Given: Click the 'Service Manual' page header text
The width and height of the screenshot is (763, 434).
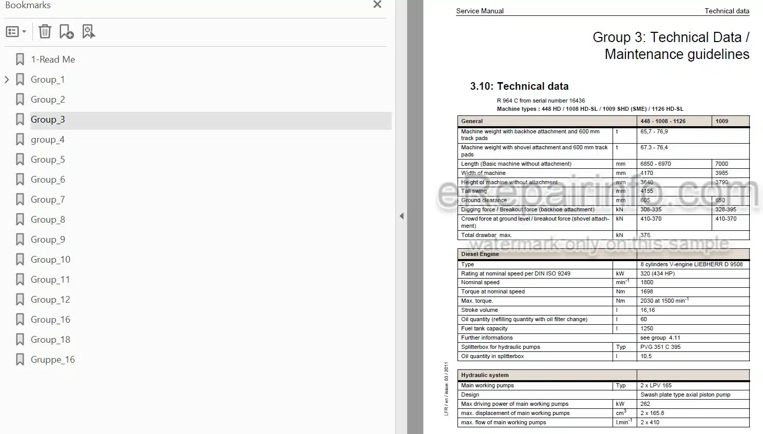Looking at the screenshot, I should pos(480,11).
